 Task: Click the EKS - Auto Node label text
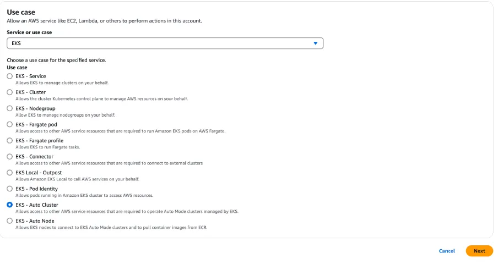tap(35, 221)
